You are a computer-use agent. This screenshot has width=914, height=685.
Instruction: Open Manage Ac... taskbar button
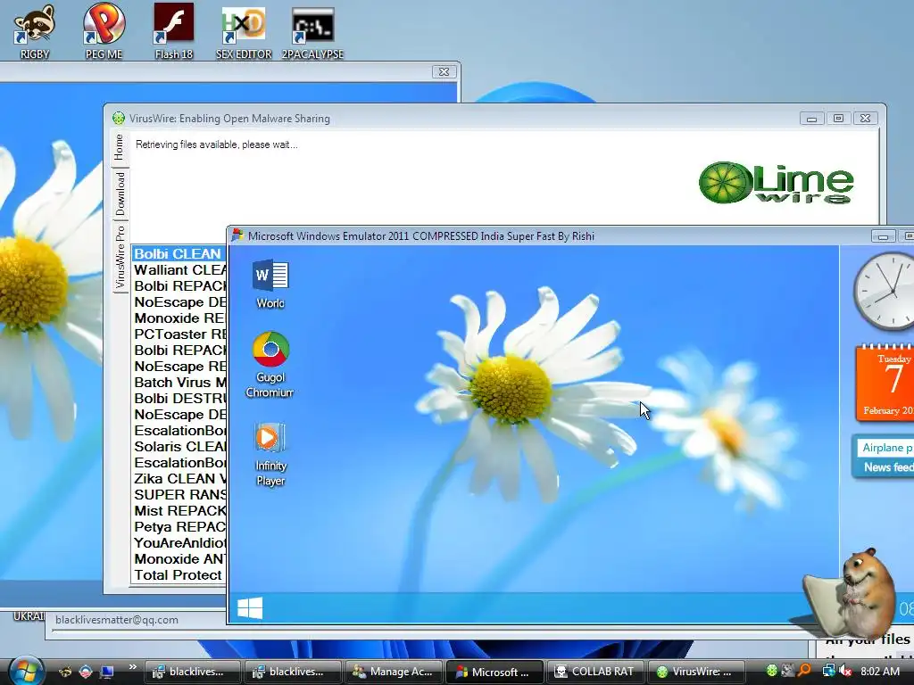point(394,672)
